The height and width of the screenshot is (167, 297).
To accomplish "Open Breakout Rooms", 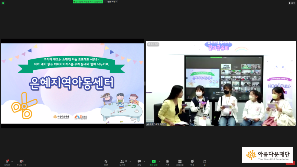I will tap(180, 163).
